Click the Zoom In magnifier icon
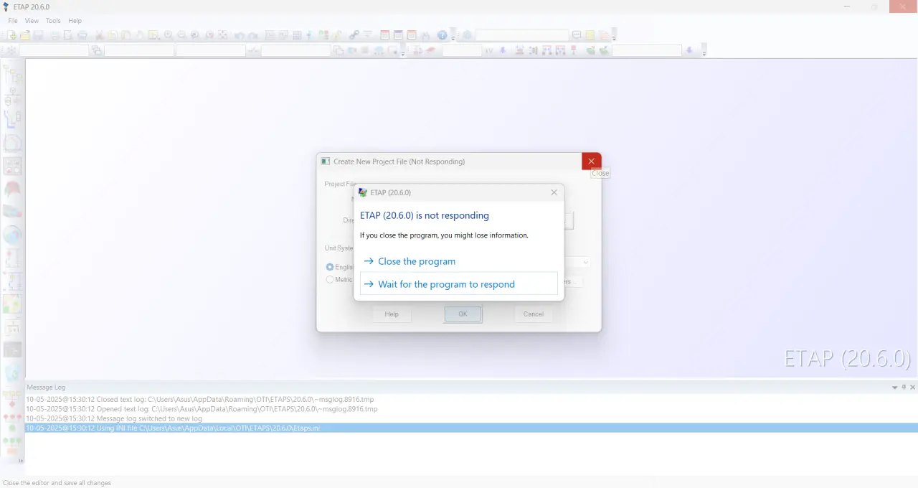 pos(169,34)
